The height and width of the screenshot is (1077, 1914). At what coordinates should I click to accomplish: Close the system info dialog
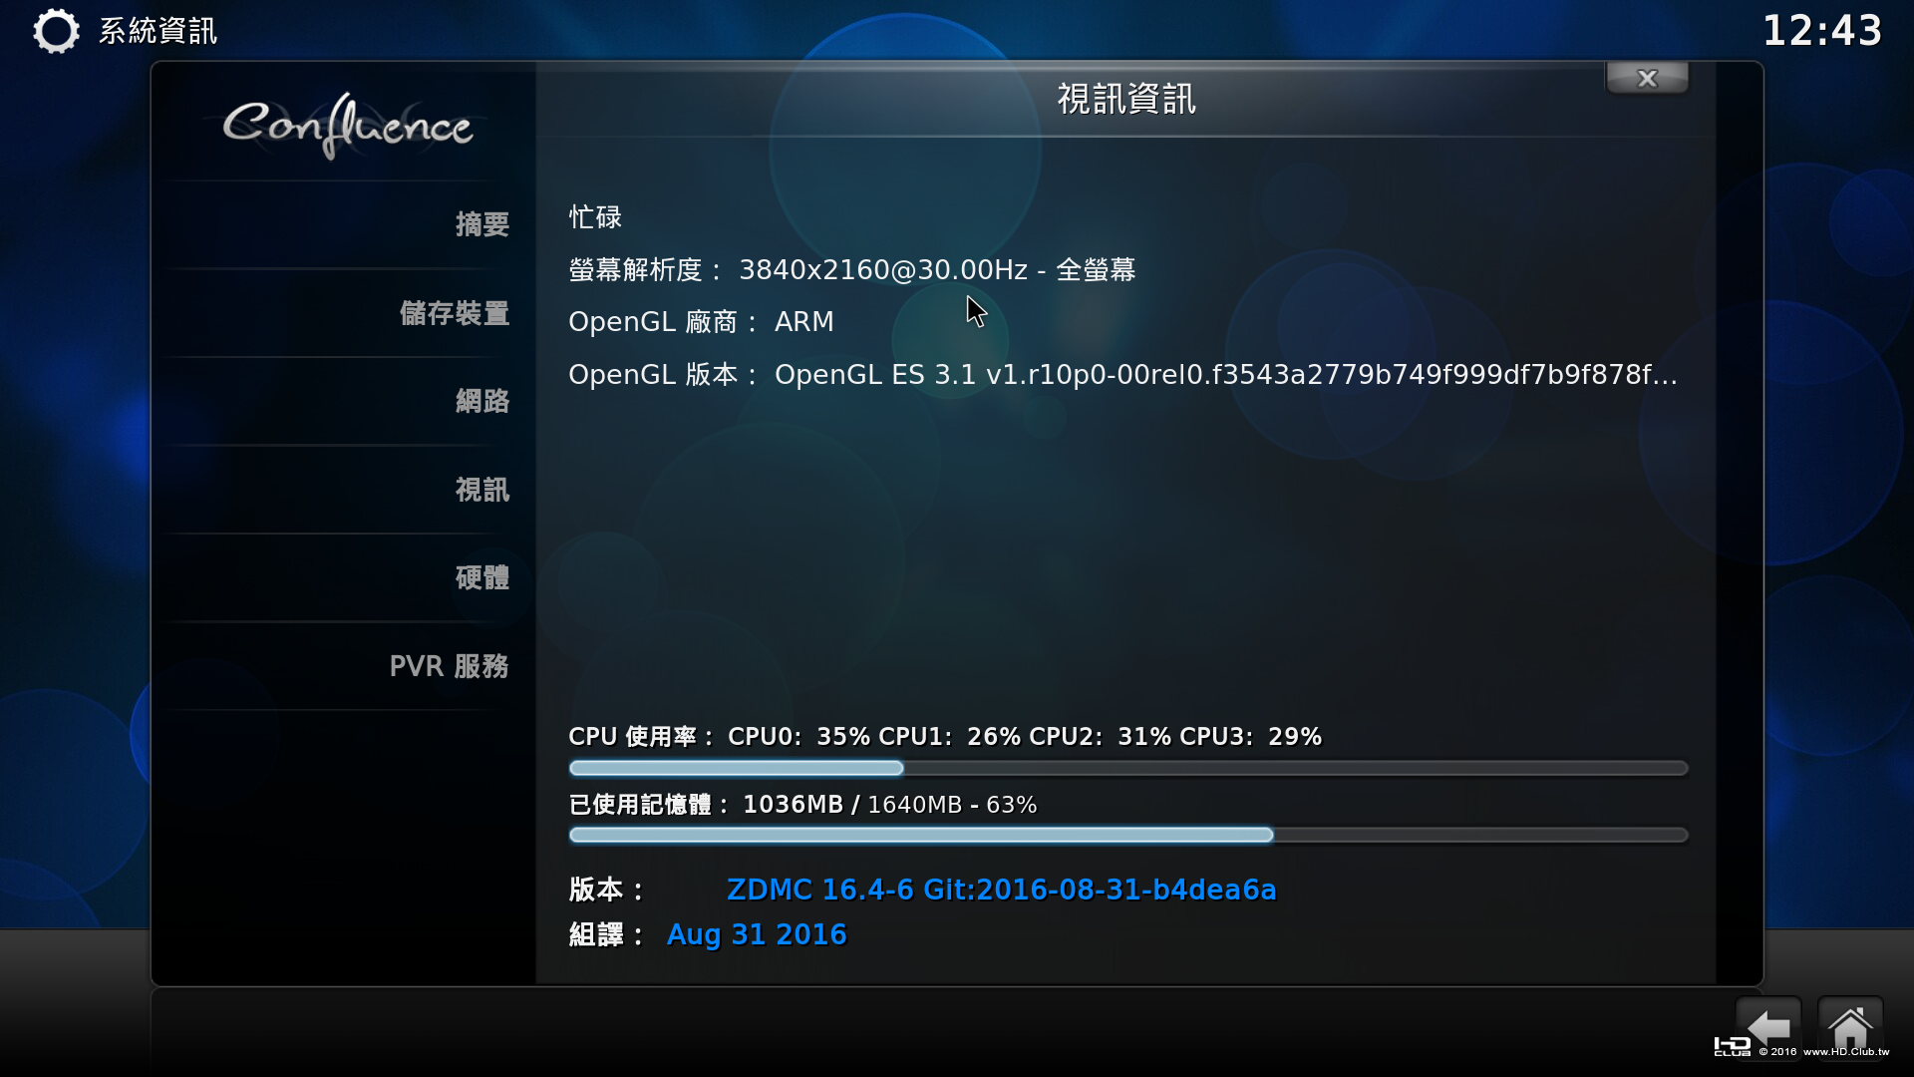[1647, 78]
